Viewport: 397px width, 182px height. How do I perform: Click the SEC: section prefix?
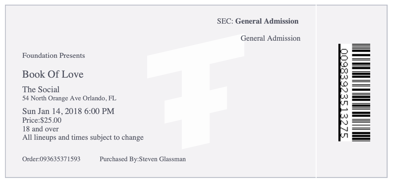225,21
